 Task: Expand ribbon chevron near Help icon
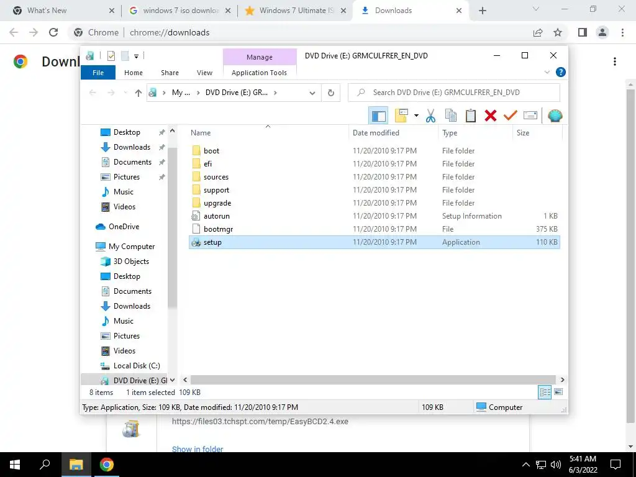[x=547, y=72]
